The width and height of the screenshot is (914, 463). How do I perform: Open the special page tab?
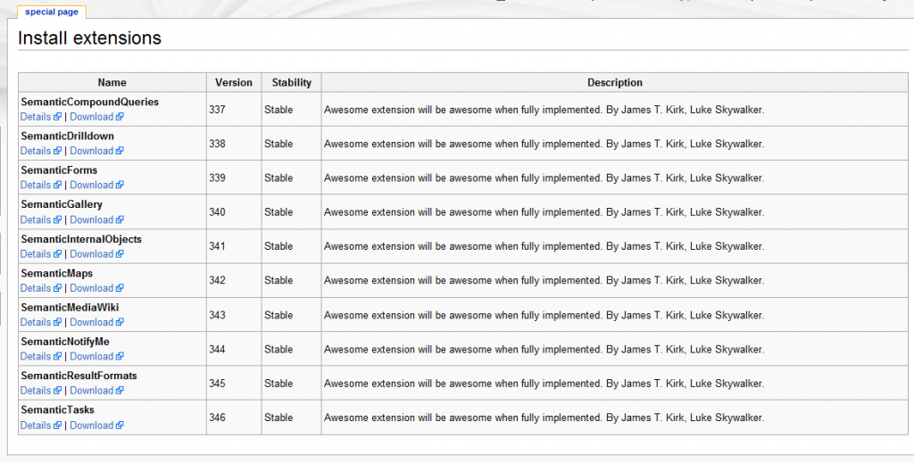(x=52, y=12)
